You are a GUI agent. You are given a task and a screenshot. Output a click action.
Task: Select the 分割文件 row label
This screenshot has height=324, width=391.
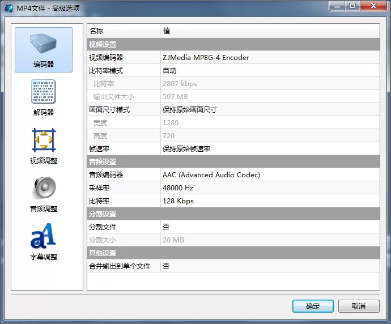tap(103, 227)
